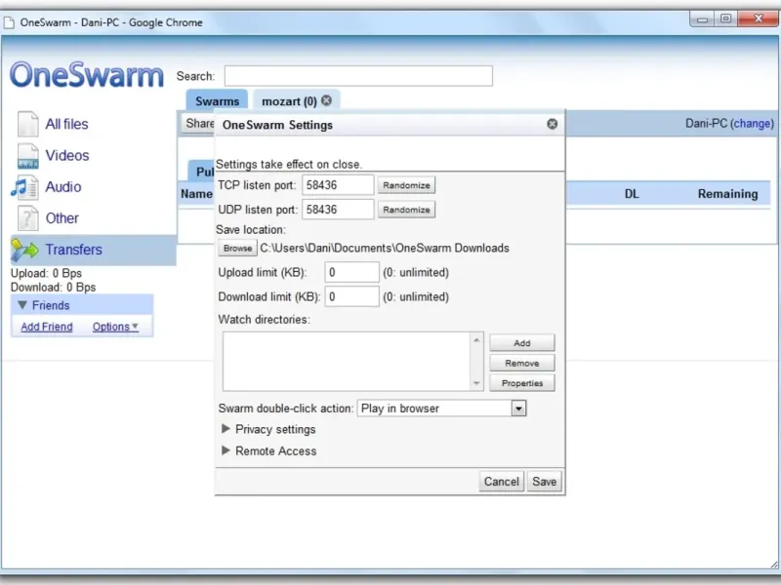Image resolution: width=781 pixels, height=585 pixels.
Task: Click the save path C:\Users\Dani\Documents\OneSwarm Downloads
Action: [385, 248]
